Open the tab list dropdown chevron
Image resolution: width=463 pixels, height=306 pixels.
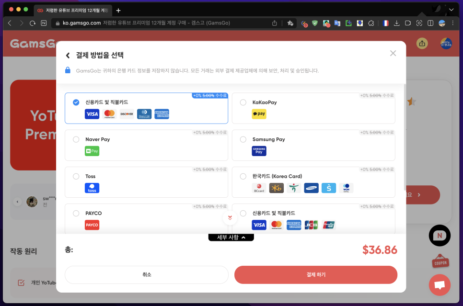coord(451,10)
